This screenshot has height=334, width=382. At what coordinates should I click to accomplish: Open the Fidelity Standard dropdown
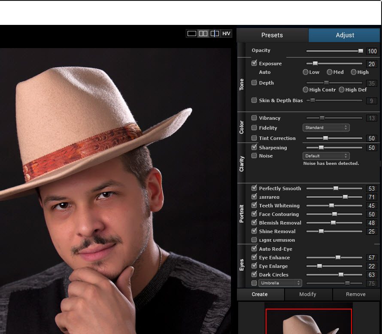pyautogui.click(x=326, y=128)
